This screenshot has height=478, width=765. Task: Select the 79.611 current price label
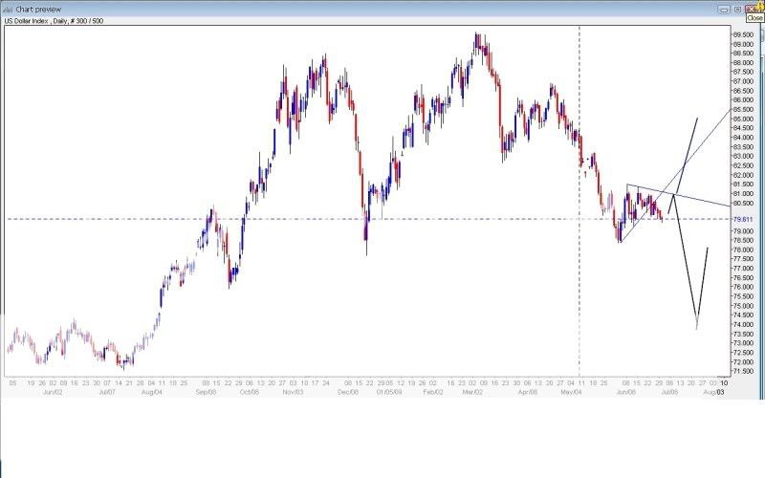pyautogui.click(x=744, y=219)
